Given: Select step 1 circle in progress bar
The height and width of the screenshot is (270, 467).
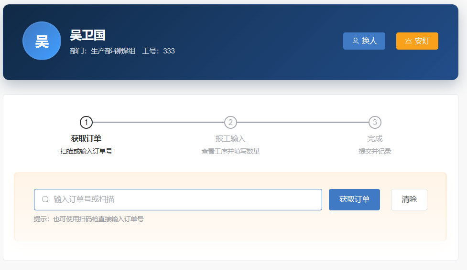Looking at the screenshot, I should tap(86, 123).
